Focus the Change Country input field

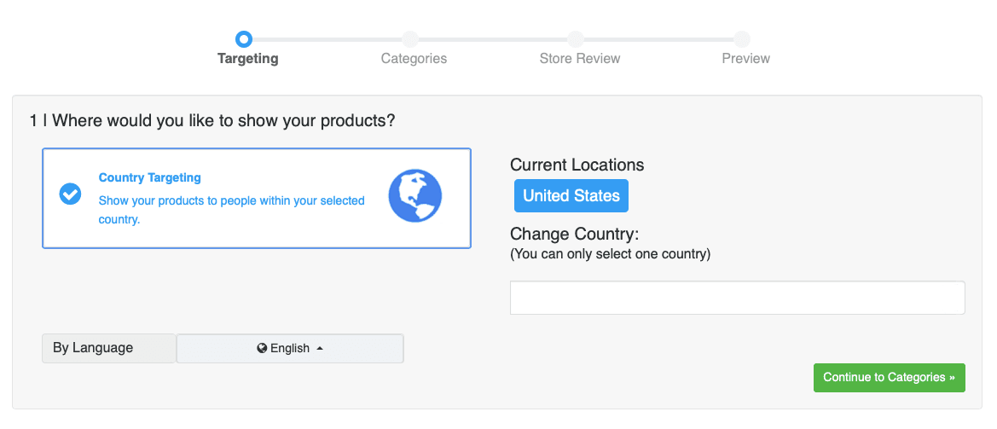coord(737,298)
